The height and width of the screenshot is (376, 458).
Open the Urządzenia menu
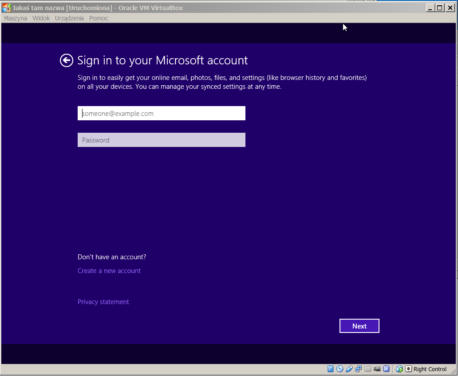[70, 18]
